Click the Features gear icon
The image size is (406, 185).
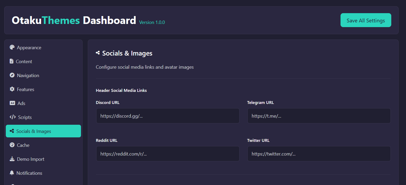pyautogui.click(x=12, y=89)
